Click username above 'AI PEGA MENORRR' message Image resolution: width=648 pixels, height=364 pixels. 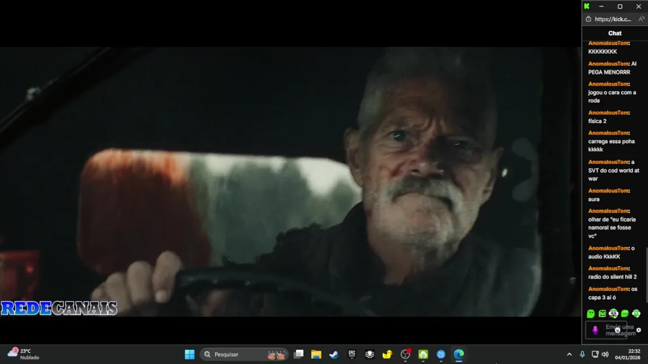tap(609, 64)
